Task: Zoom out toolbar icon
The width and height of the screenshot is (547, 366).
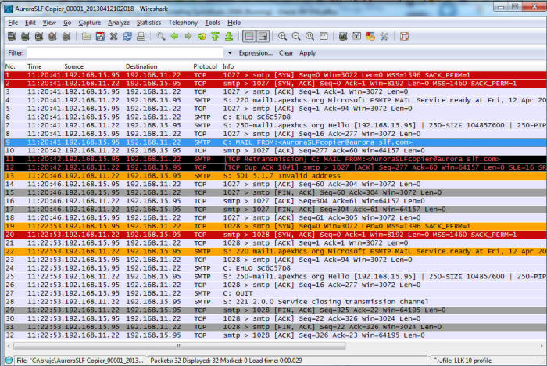Action: tap(296, 36)
